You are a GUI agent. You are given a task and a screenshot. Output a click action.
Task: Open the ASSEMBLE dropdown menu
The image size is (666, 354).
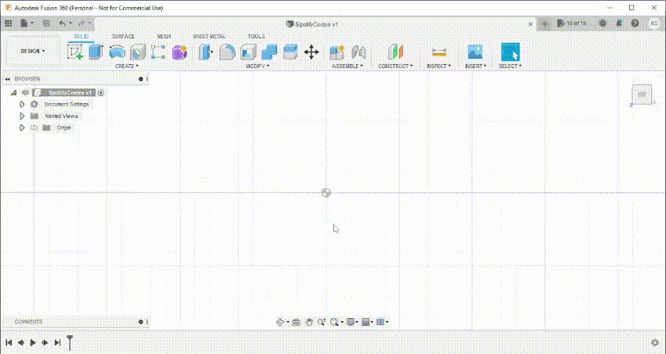point(347,66)
